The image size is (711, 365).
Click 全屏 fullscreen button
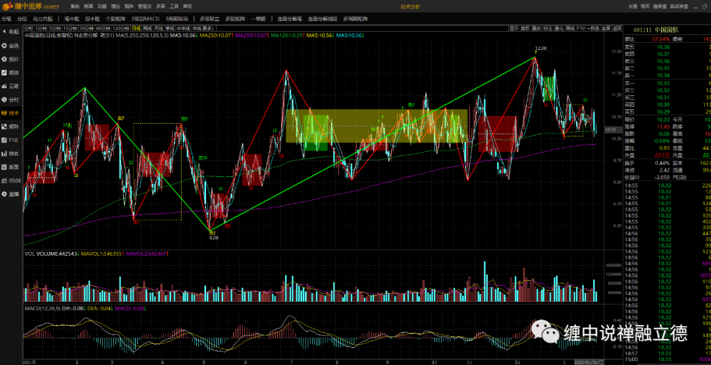[x=606, y=28]
